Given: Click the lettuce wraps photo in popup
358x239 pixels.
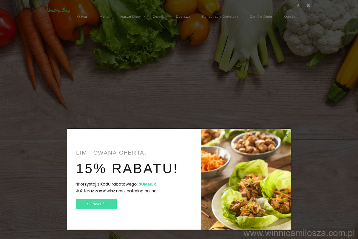Looking at the screenshot, I should pos(246,179).
